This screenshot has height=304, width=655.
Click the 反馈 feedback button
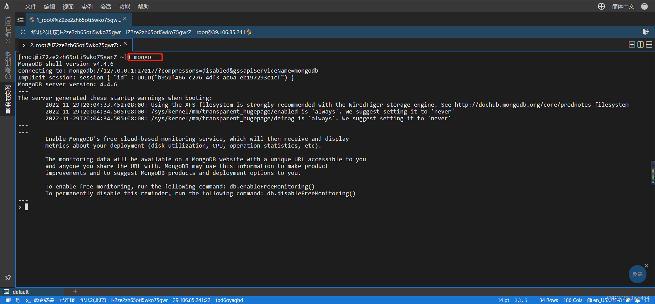pos(637,274)
